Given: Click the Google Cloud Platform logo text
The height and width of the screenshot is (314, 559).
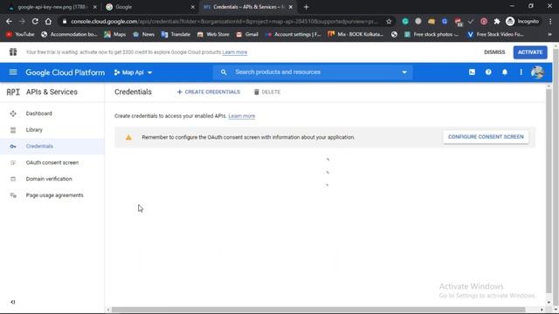Looking at the screenshot, I should coord(66,72).
